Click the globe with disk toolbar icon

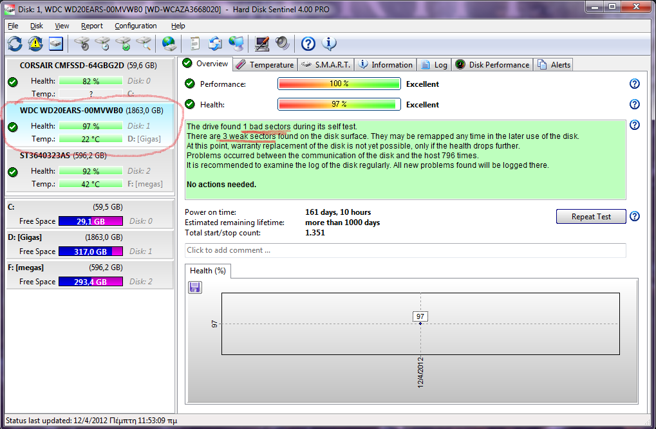(169, 44)
